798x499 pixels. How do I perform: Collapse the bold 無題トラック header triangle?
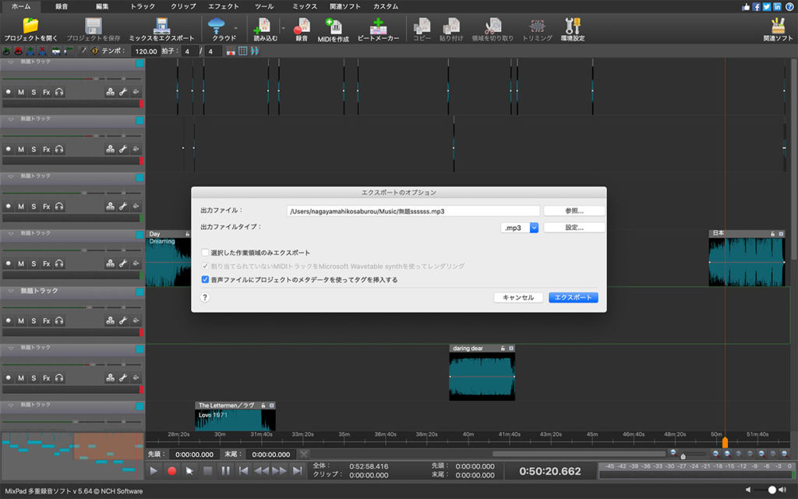(10, 291)
